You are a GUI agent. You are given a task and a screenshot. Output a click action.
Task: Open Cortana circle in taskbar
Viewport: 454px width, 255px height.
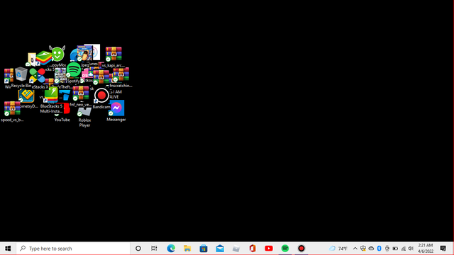[x=138, y=249]
